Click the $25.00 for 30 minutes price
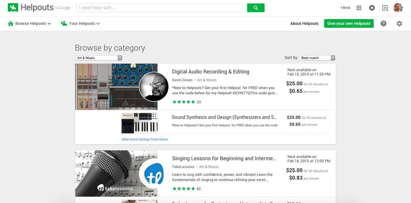411x203 pixels. [307, 170]
